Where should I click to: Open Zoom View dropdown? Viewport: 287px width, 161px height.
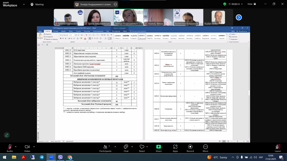pos(252,4)
